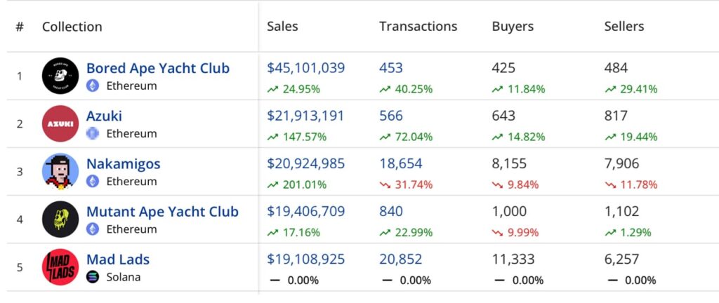This screenshot has width=719, height=303.
Task: Click the Mutant Ape Yacht Club logo
Action: 60,219
